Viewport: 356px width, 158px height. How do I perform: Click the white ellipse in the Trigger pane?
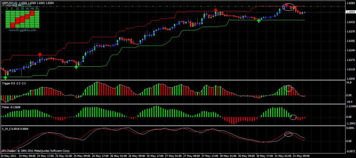click(x=289, y=88)
